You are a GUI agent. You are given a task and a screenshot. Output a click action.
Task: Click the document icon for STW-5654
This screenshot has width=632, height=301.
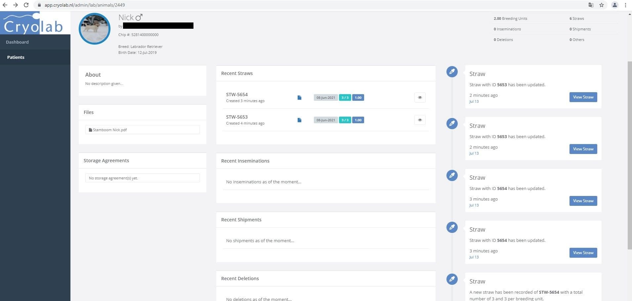coord(299,97)
